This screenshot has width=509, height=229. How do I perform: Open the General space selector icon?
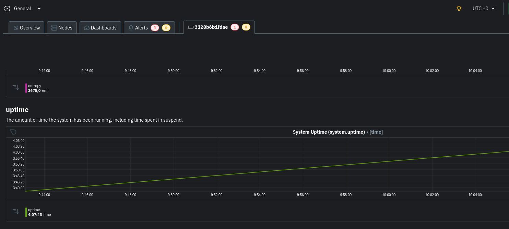(x=7, y=9)
